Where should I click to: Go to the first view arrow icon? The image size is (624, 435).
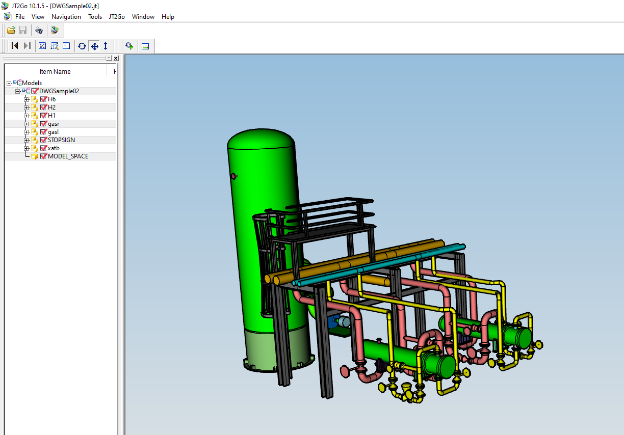15,46
